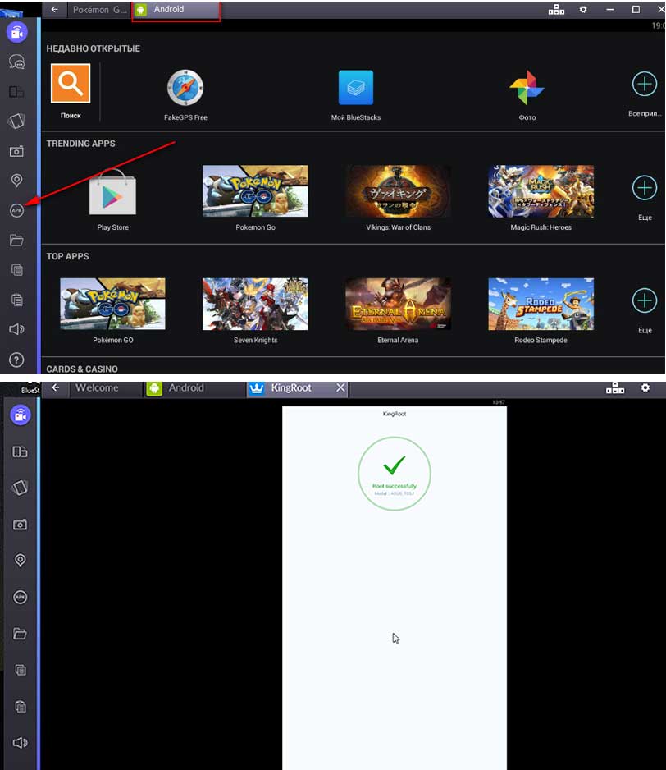Close the KingRoot tab
The width and height of the screenshot is (666, 770).
tap(340, 388)
